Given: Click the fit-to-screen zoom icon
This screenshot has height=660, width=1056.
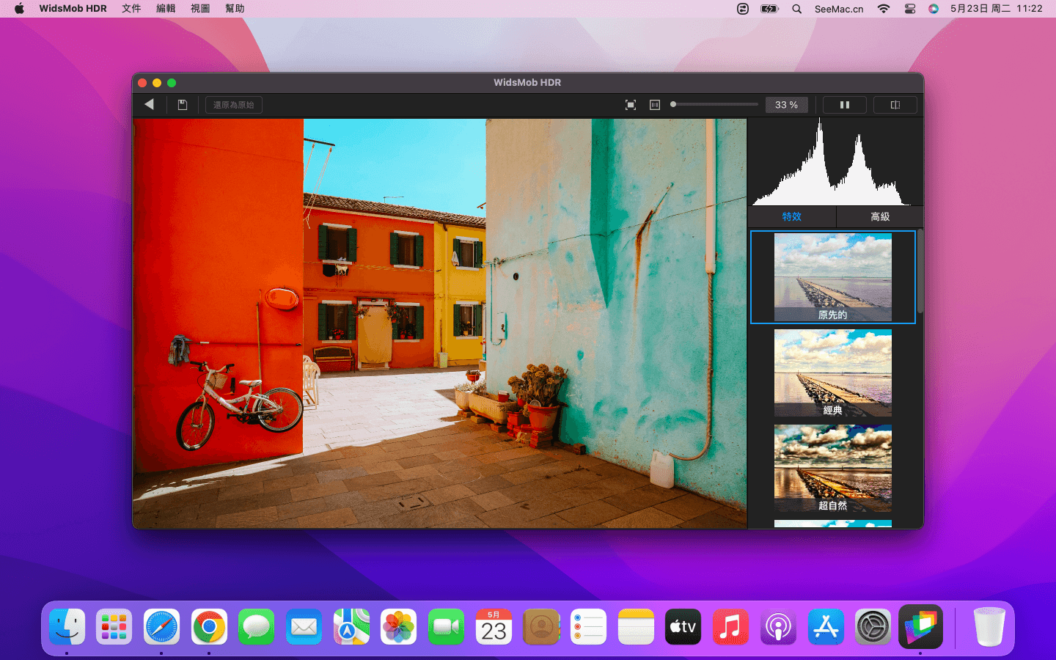Looking at the screenshot, I should [x=631, y=105].
